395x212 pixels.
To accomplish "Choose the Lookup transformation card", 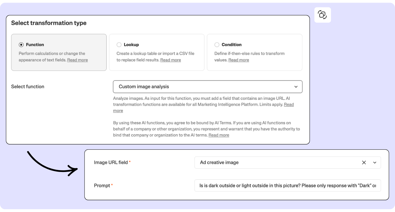I will (156, 52).
